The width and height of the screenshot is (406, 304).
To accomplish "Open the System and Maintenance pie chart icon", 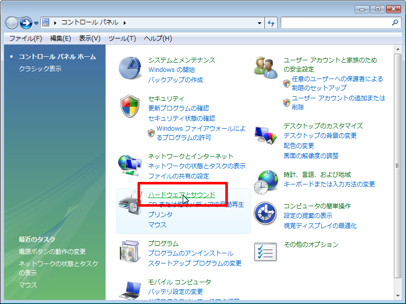I will coord(130,68).
